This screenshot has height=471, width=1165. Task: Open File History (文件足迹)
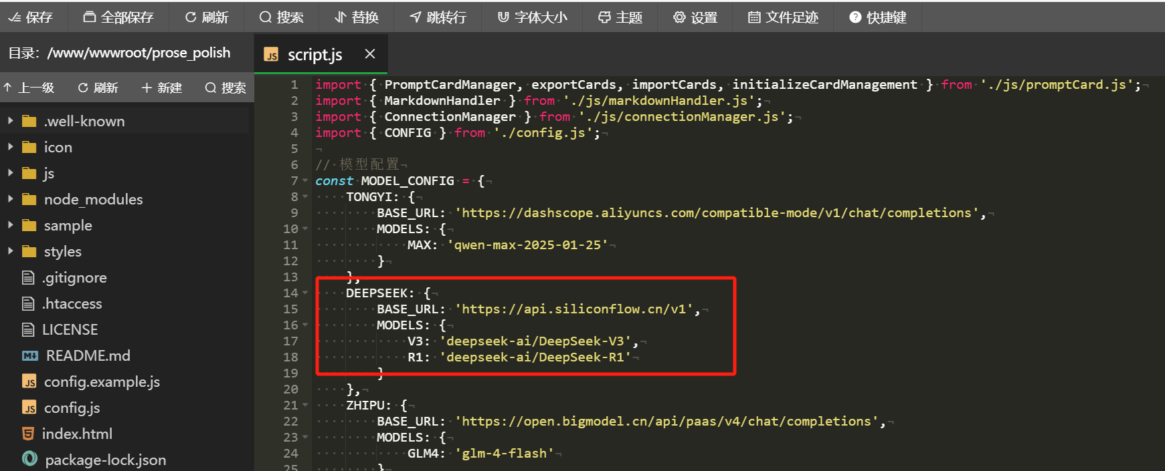click(x=783, y=17)
